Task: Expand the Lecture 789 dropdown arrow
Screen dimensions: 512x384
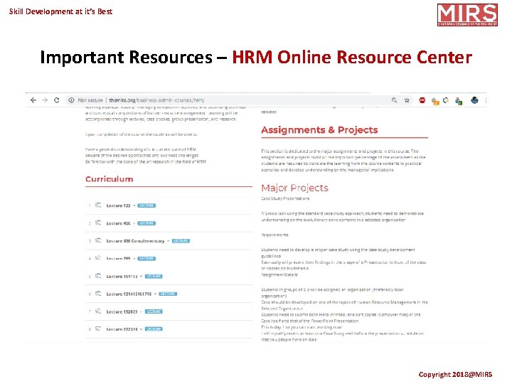Action: [x=134, y=259]
